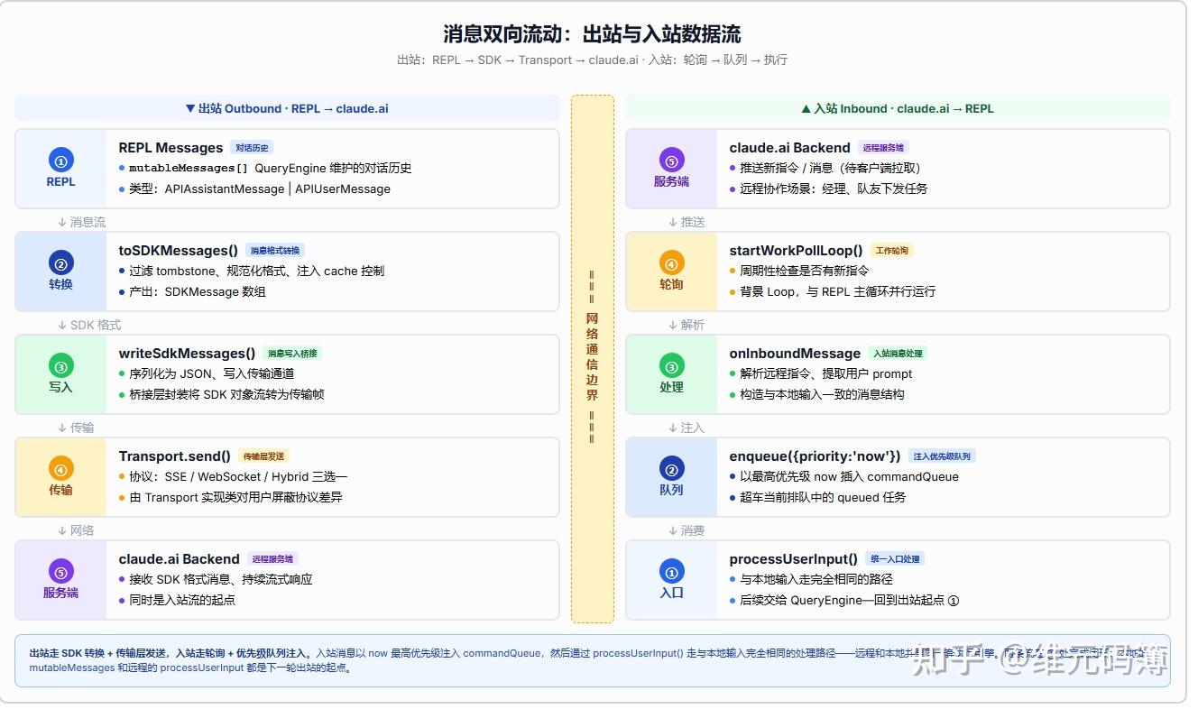The image size is (1198, 709).
Task: Click the circled 2 icon above 转换
Action: 61,263
